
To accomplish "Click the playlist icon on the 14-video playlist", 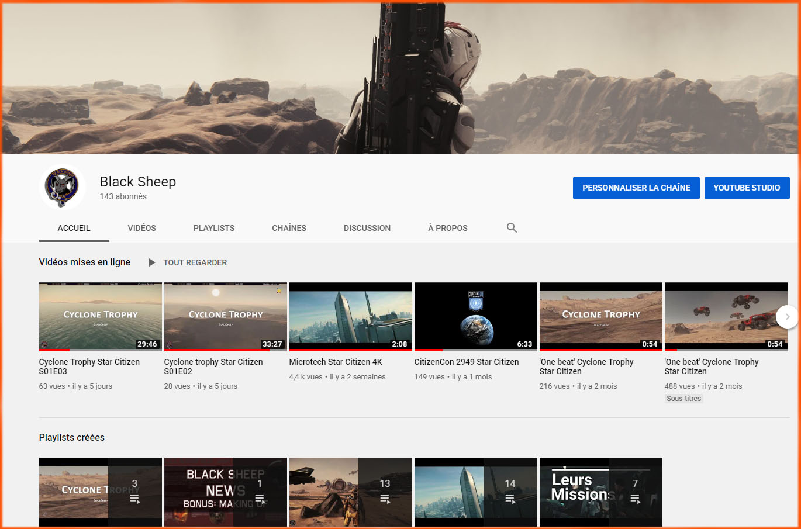I will point(510,499).
